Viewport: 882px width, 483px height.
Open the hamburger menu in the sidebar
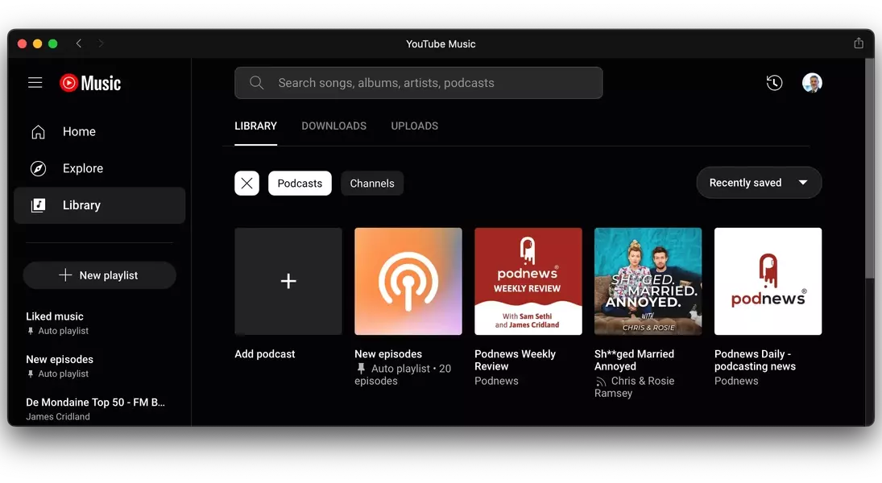(x=35, y=83)
